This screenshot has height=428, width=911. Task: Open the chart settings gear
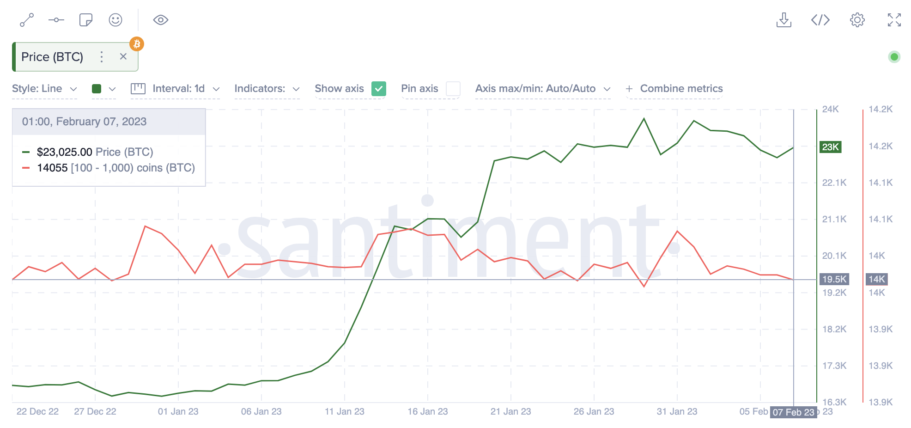coord(857,20)
